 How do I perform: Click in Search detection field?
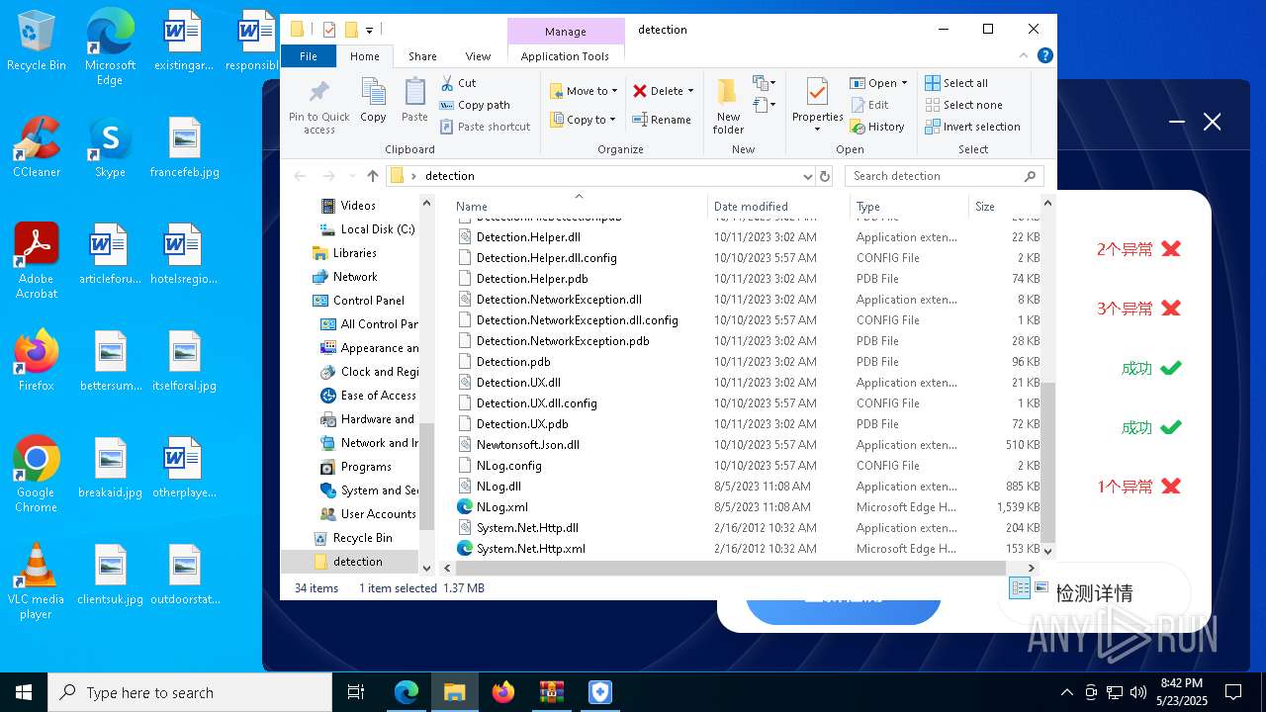point(945,176)
